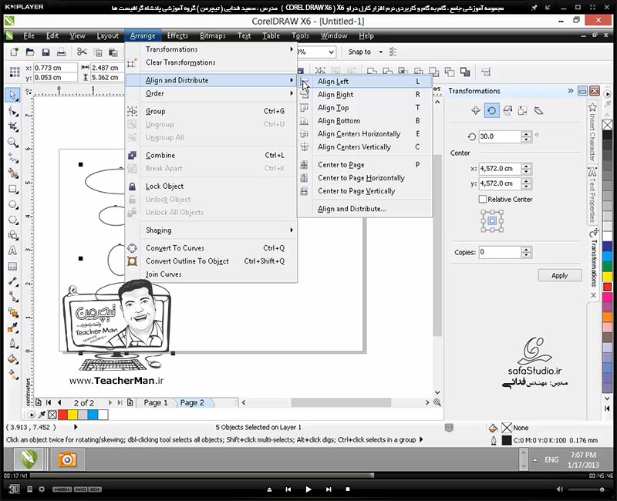Increase the Copies value stepper
Screen dimensions: 617x501
[x=527, y=249]
